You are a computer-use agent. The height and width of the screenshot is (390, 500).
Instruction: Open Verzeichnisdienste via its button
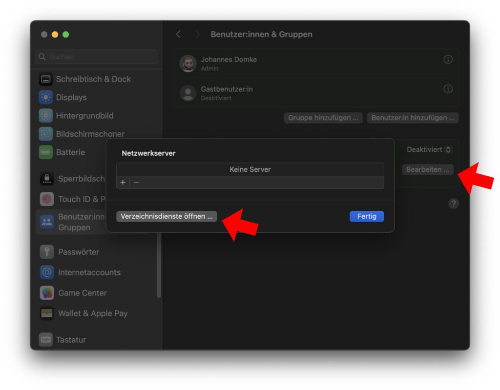[167, 216]
